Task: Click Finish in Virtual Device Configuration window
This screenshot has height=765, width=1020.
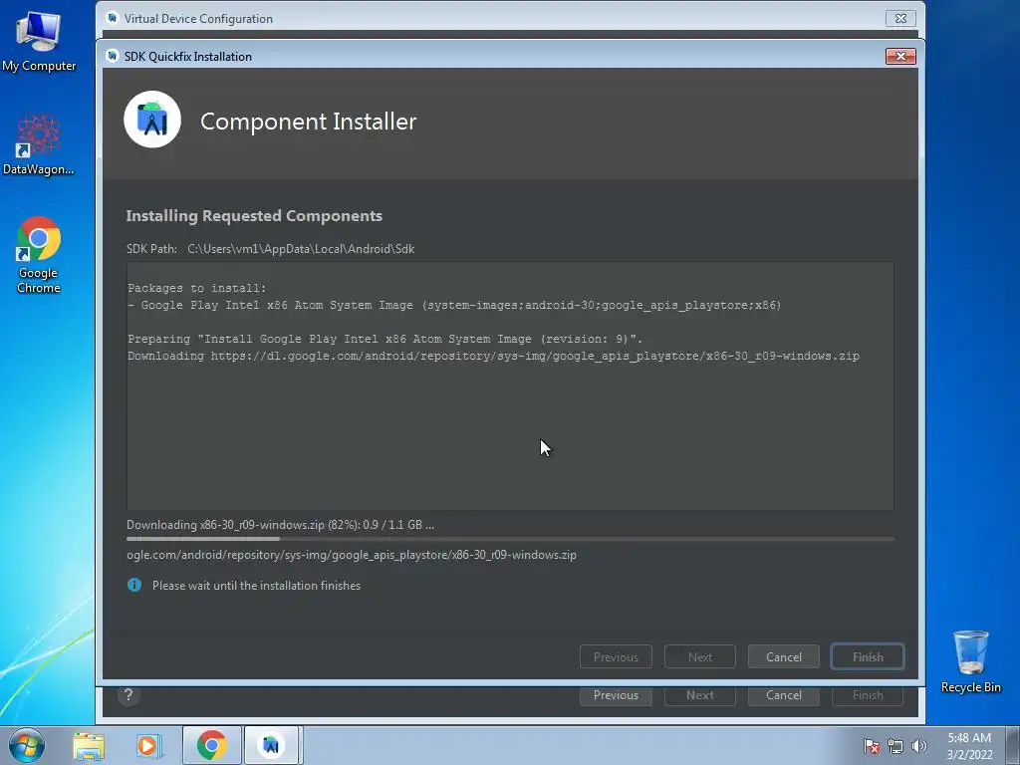Action: click(868, 694)
